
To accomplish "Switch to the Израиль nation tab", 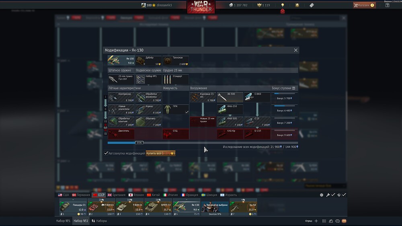I will [x=228, y=195].
